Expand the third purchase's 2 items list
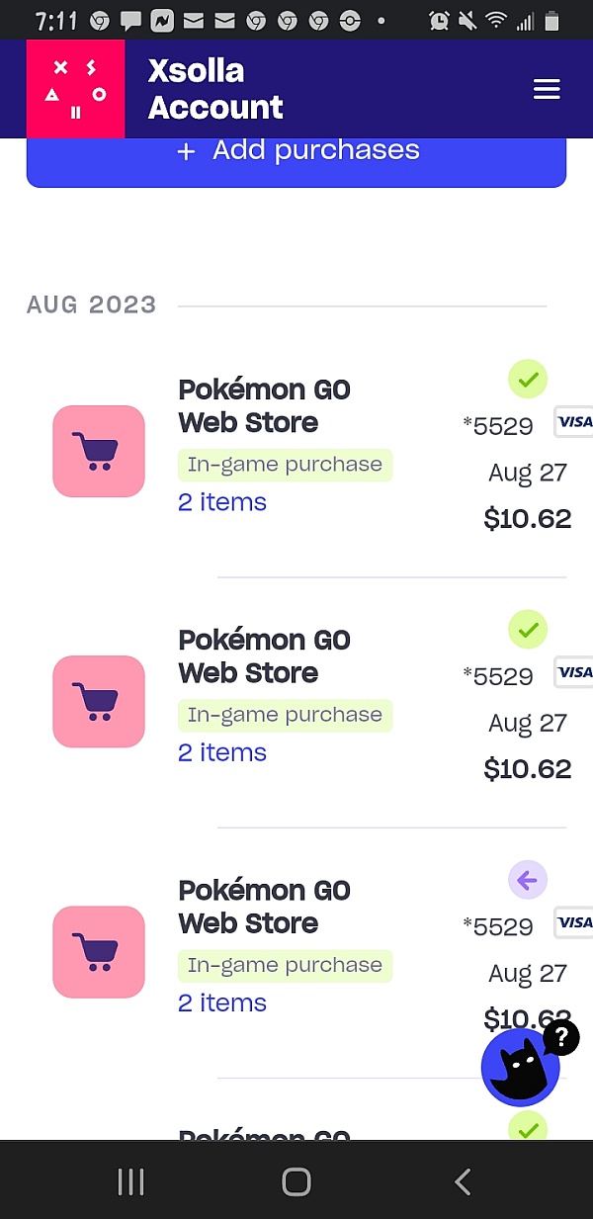 coord(221,1002)
